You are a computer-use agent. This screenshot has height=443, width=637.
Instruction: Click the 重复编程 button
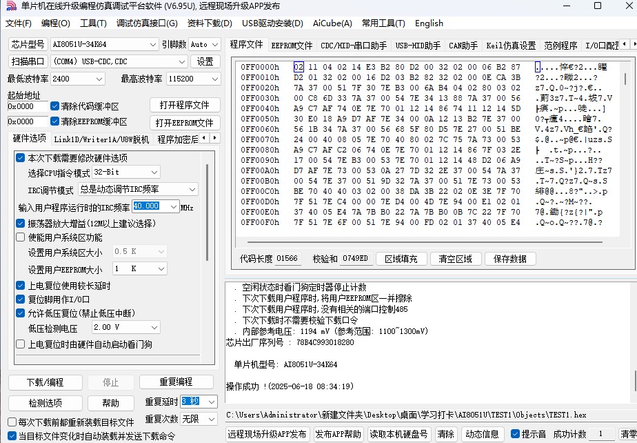176,382
